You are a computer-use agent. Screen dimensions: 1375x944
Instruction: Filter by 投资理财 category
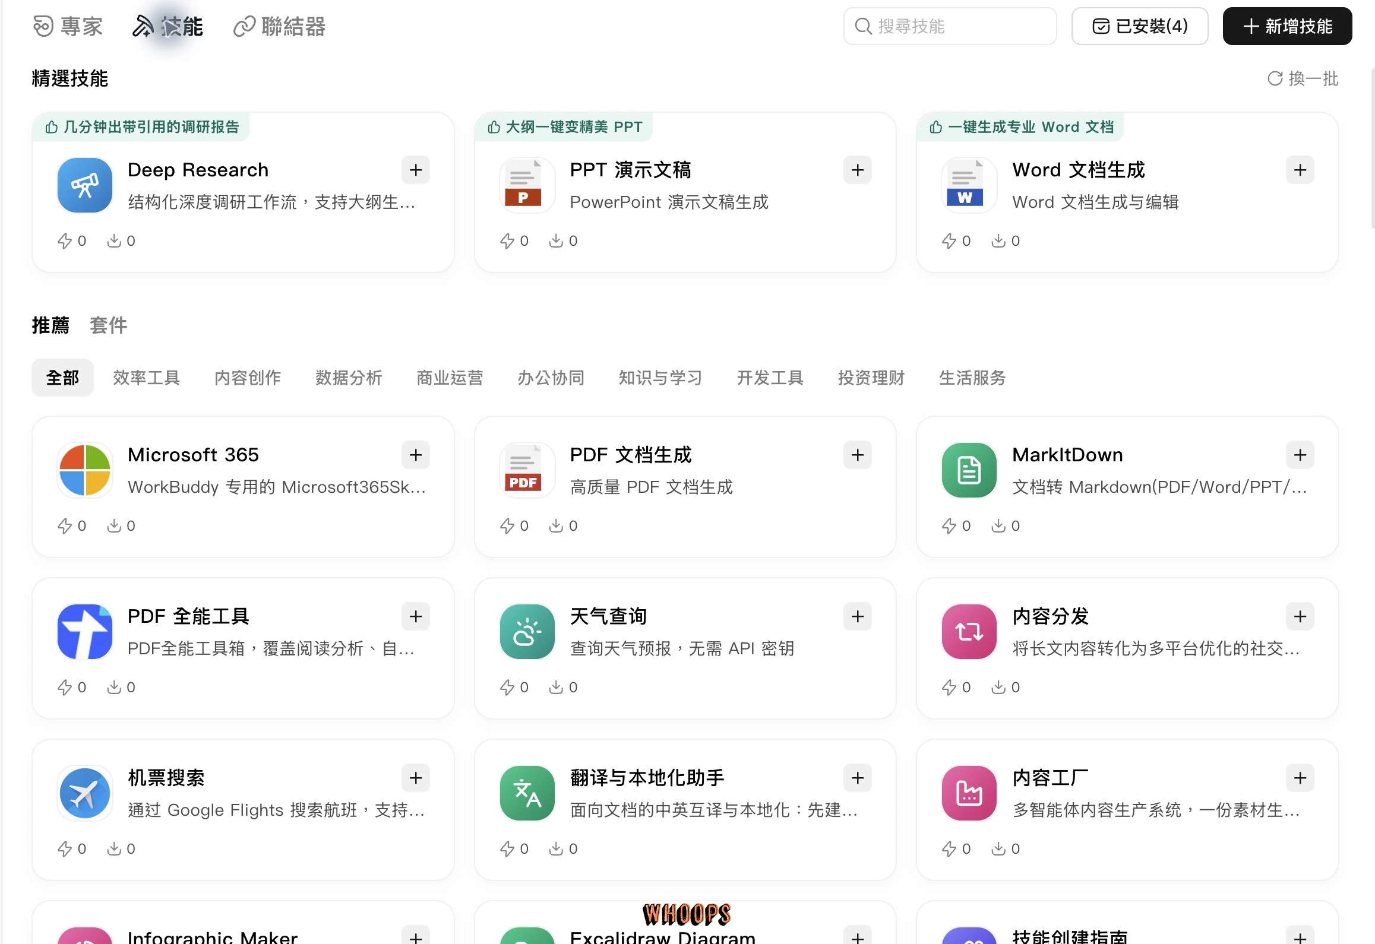pos(871,378)
